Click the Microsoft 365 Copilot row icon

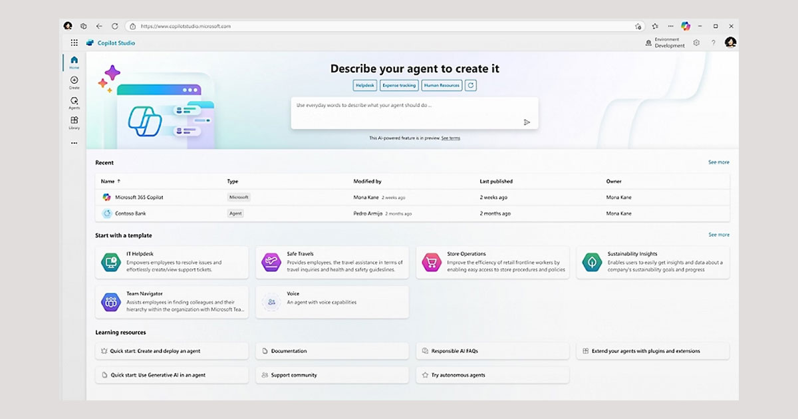point(106,198)
